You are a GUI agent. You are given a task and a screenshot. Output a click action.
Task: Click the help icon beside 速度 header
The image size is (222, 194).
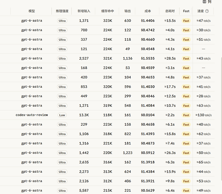pyautogui.click(x=207, y=11)
